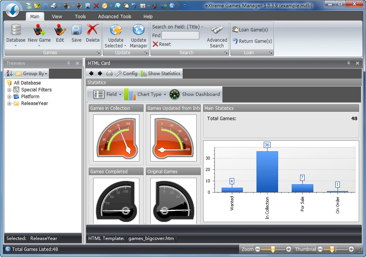Expand the Special Filters tree node
The width and height of the screenshot is (366, 257).
pyautogui.click(x=9, y=90)
